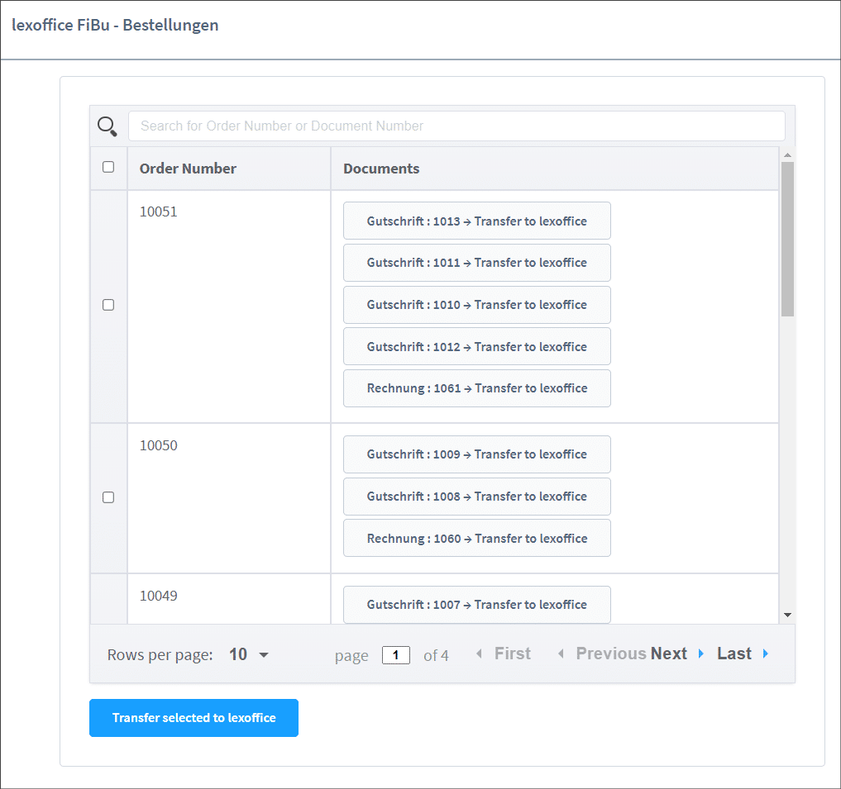
Task: Transfer Gutschrift 1009 to lexoffice
Action: tap(477, 454)
